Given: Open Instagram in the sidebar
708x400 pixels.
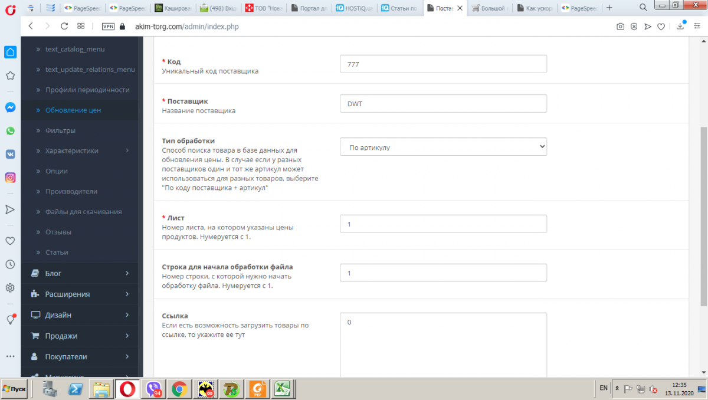Looking at the screenshot, I should pyautogui.click(x=10, y=178).
